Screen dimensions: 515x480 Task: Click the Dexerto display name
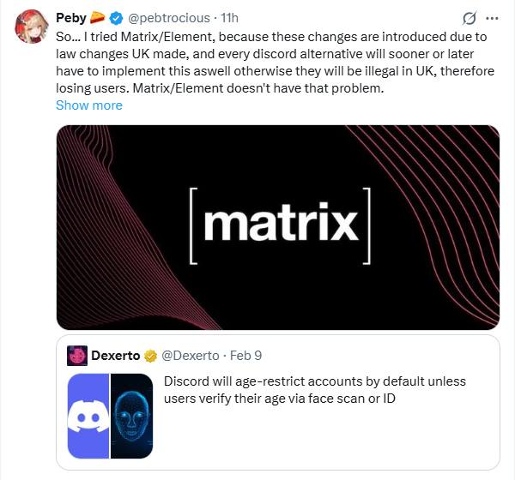tap(116, 355)
